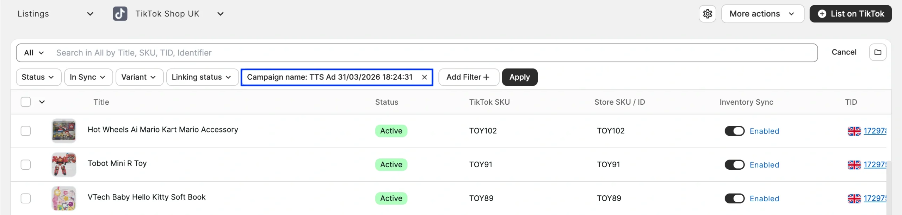Open the In Sync filter dropdown
The height and width of the screenshot is (215, 902).
[88, 77]
